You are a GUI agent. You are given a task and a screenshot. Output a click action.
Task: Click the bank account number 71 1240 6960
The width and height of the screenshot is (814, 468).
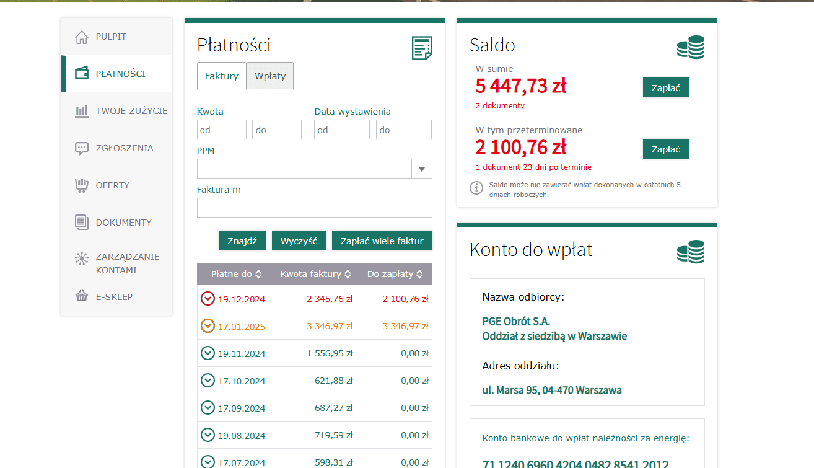(x=575, y=464)
